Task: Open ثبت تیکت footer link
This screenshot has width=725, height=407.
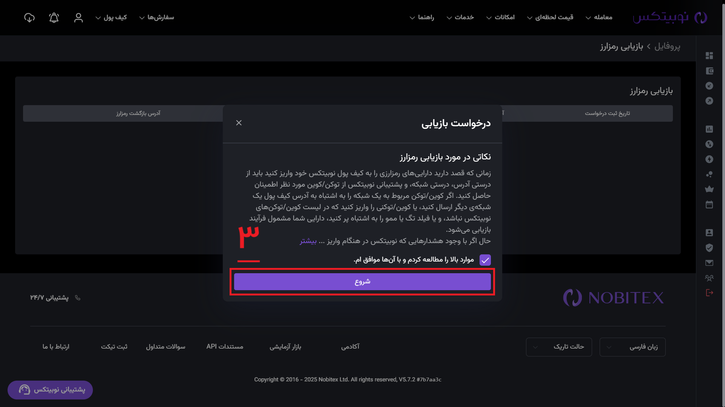Action: pyautogui.click(x=114, y=347)
